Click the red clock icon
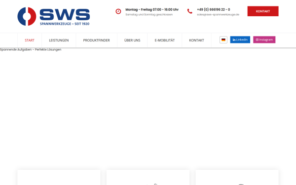296x185 pixels. click(x=118, y=11)
